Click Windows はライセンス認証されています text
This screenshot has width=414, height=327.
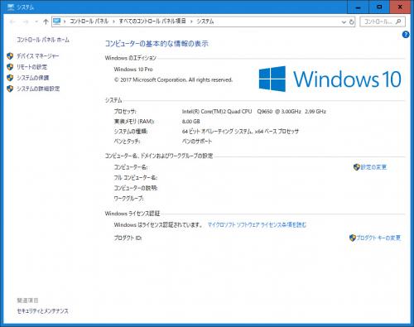point(158,225)
